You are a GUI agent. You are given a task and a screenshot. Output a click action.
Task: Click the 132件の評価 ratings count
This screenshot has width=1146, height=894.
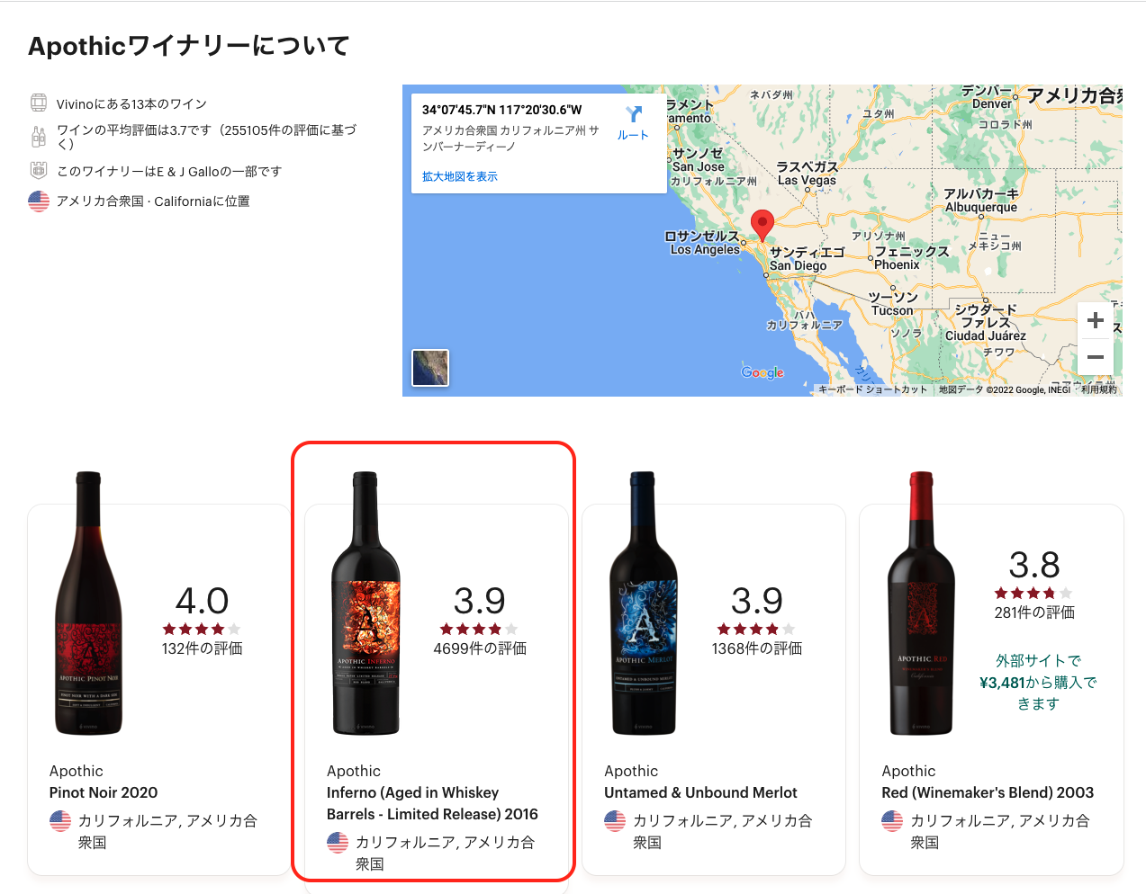(203, 648)
